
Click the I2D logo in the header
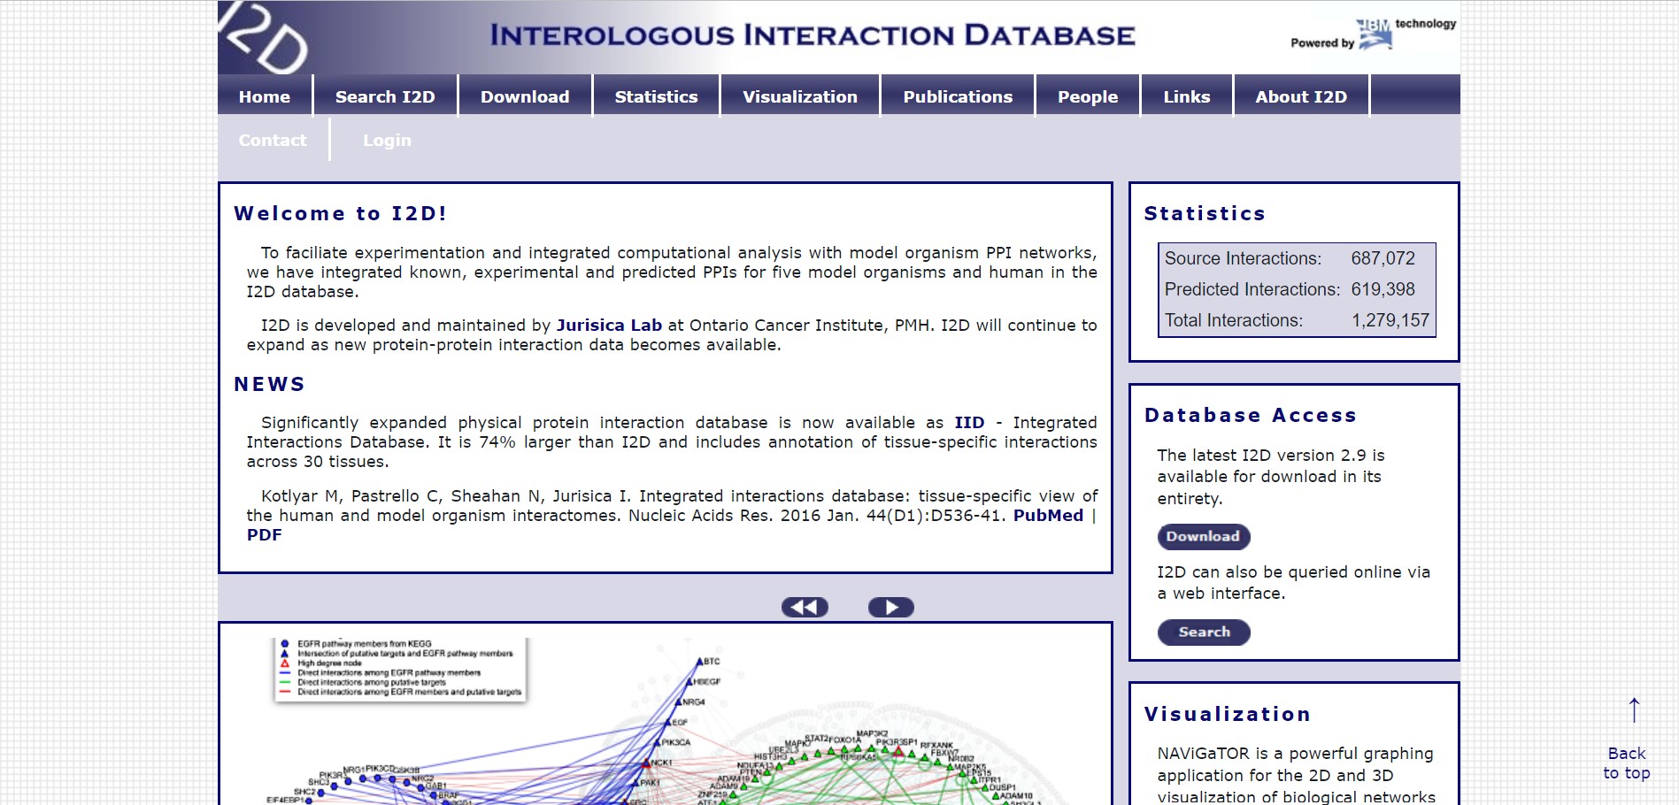pyautogui.click(x=263, y=37)
